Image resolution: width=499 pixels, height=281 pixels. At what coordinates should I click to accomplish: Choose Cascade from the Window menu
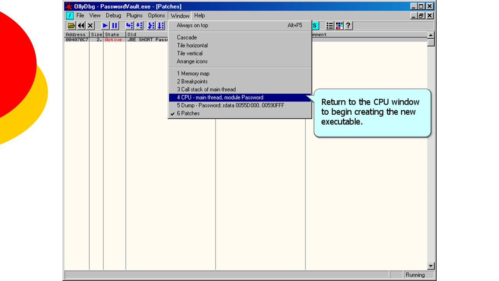[240, 37]
